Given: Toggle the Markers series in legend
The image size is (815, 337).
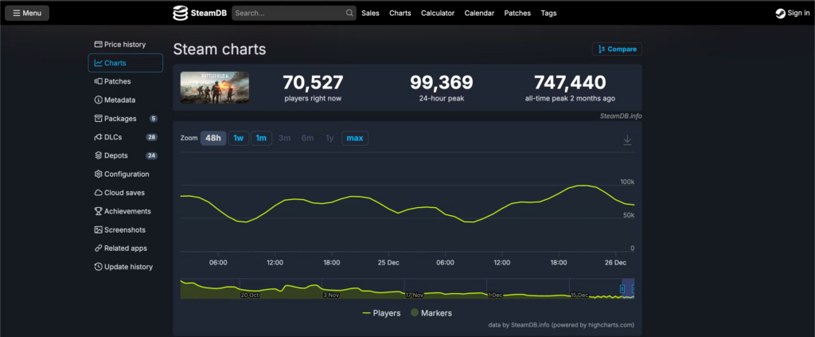Looking at the screenshot, I should 431,313.
